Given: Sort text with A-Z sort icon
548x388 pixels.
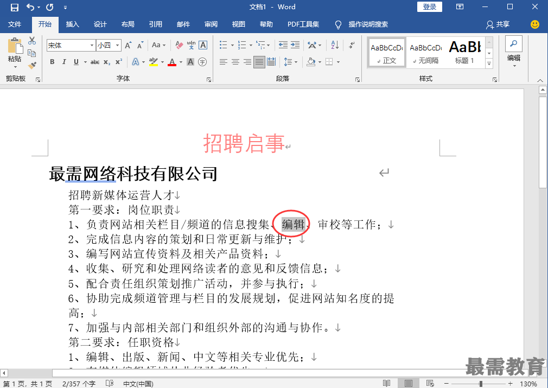Looking at the screenshot, I should (335, 44).
